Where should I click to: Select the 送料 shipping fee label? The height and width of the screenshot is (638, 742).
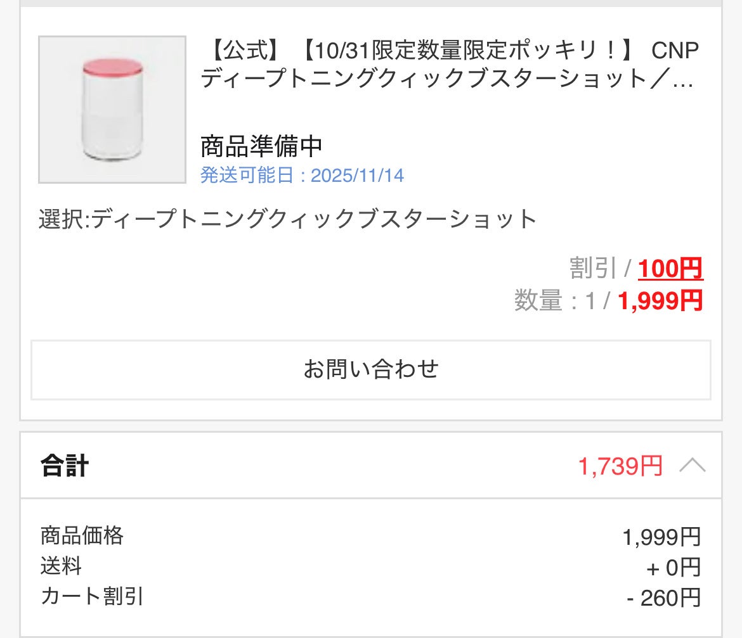tap(61, 566)
